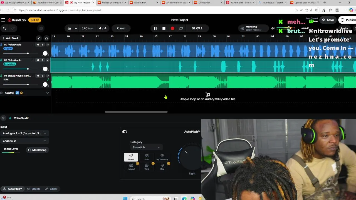Screen dimensions: 356x200
Task: Open the Essentials category dropdown
Action: pos(146,147)
